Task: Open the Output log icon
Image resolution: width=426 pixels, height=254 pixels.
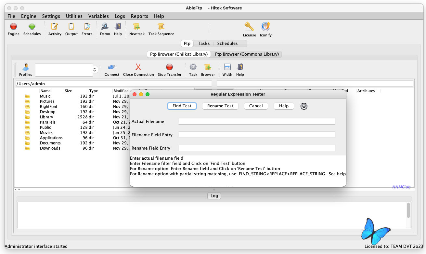Action: [71, 26]
